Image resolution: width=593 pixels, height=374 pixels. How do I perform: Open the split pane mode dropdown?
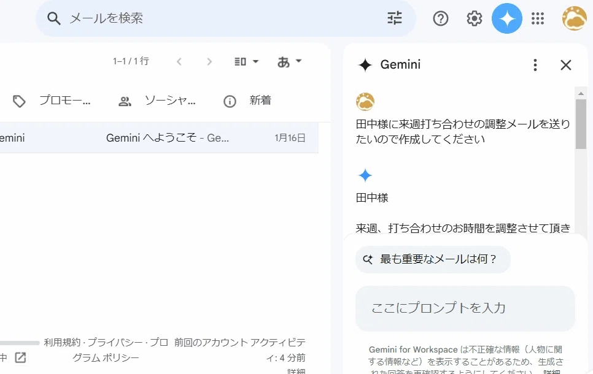(x=246, y=61)
